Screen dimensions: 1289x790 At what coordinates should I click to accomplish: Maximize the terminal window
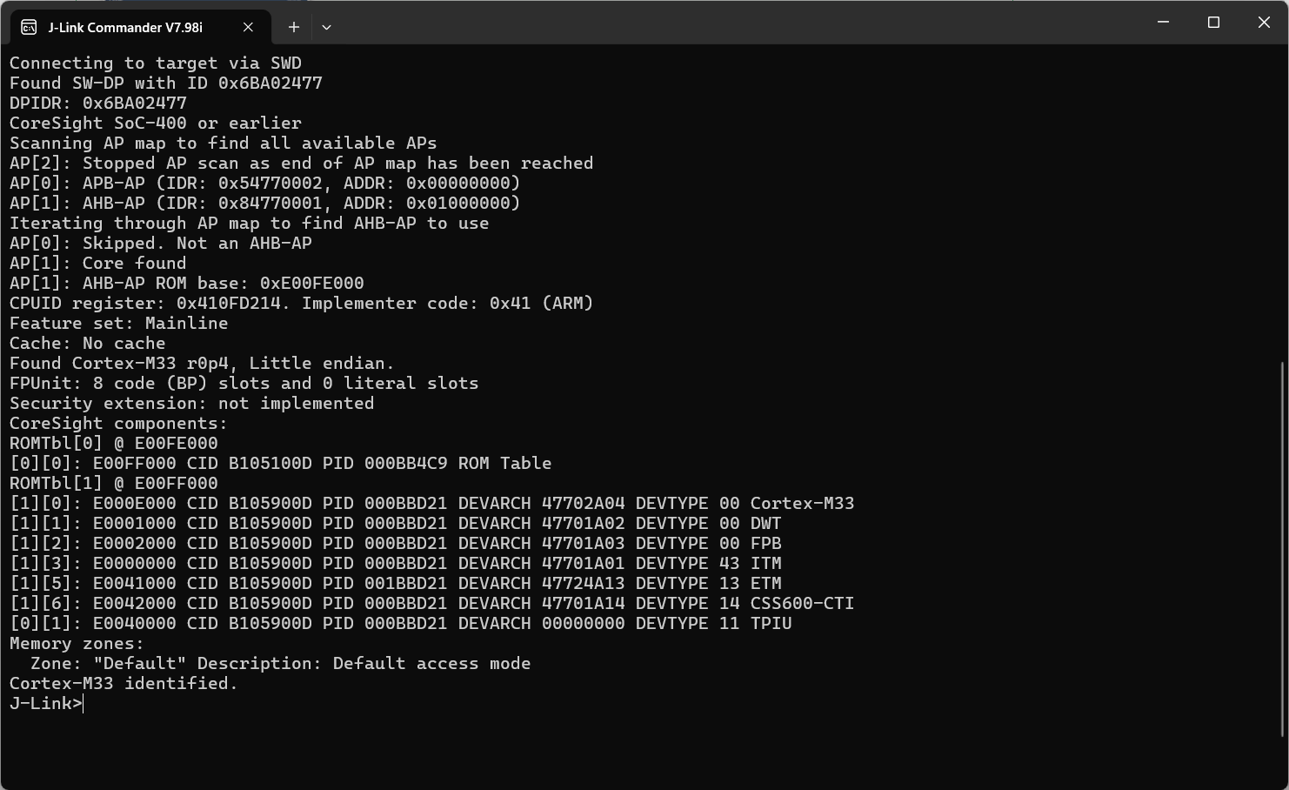point(1212,23)
